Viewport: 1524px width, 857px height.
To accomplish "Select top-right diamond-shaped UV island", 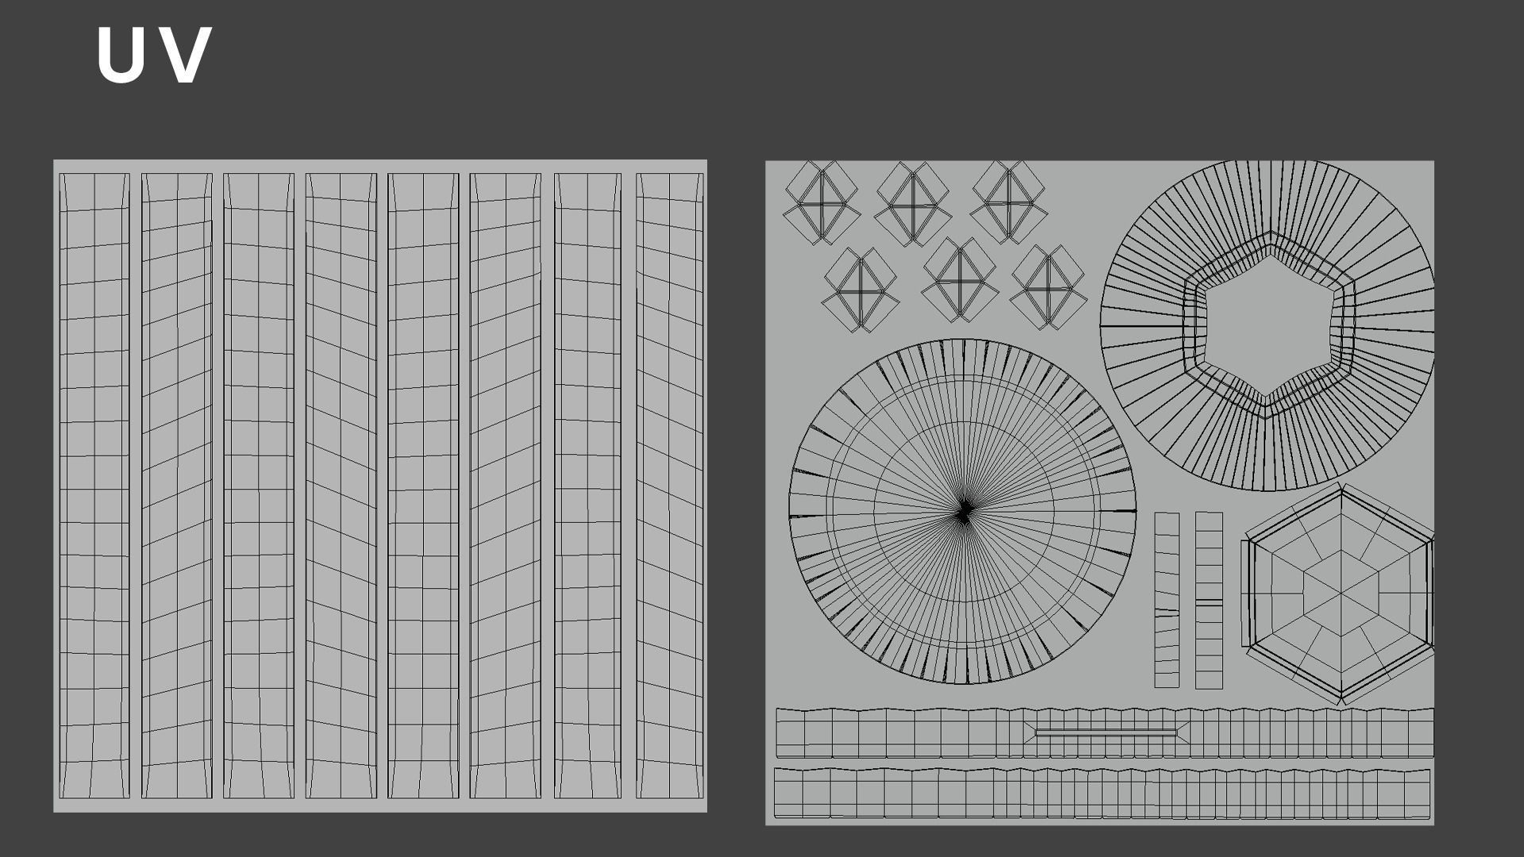I will (1008, 202).
